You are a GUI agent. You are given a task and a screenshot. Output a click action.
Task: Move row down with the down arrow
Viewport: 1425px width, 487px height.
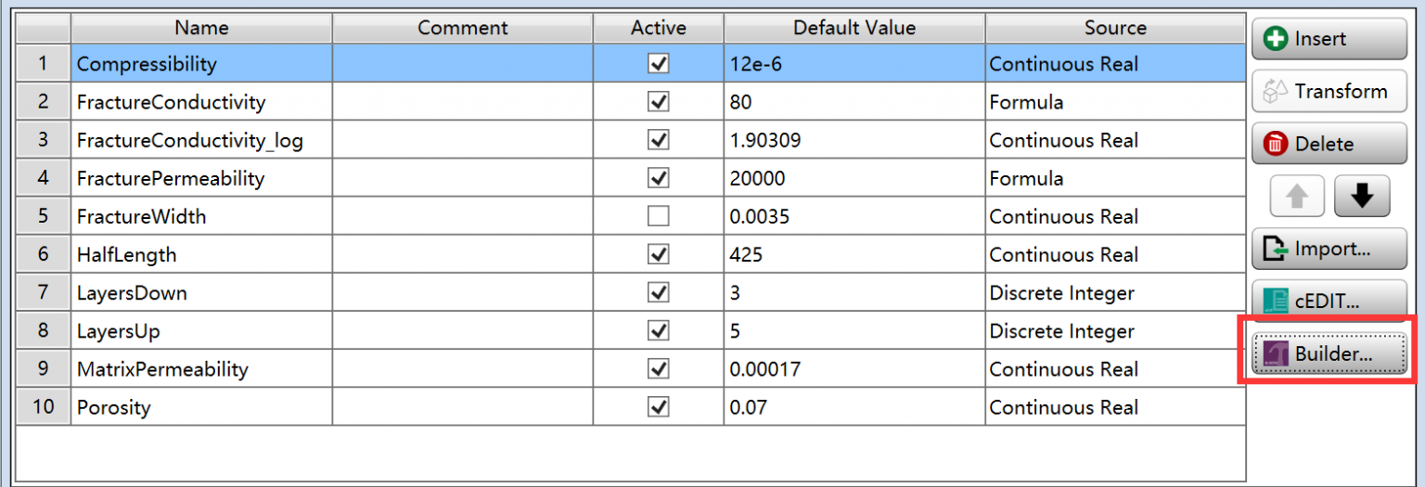coord(1361,196)
